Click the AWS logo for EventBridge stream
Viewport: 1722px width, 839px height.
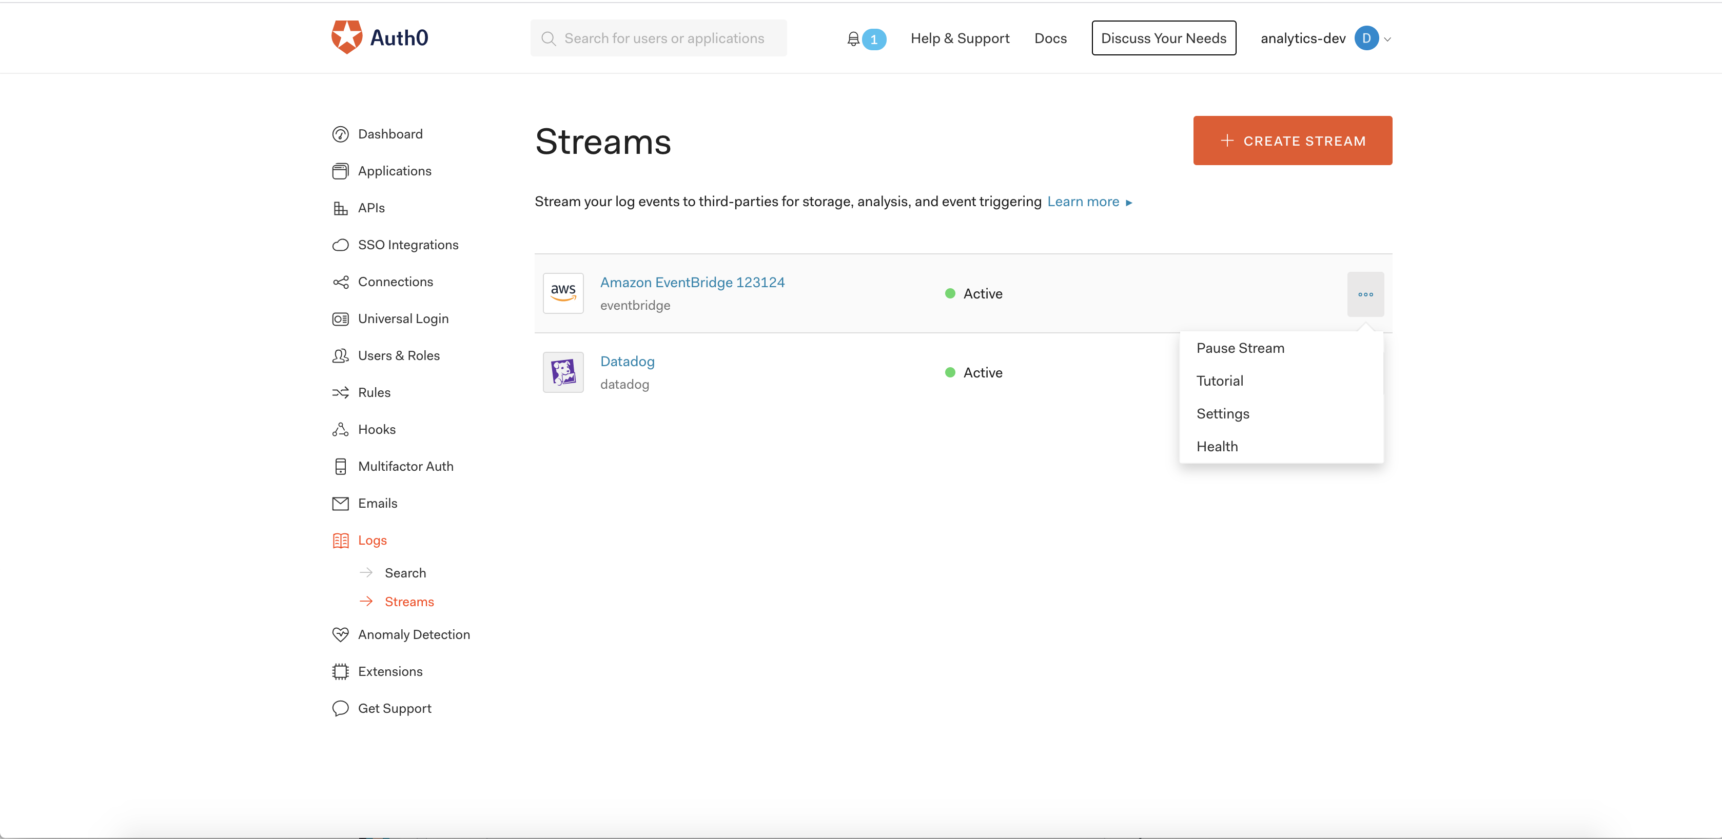point(563,293)
